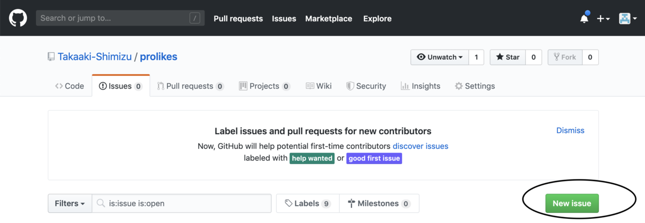Viewport: 645px width, 223px height.
Task: Open the Unwatch dropdown
Action: pos(440,57)
